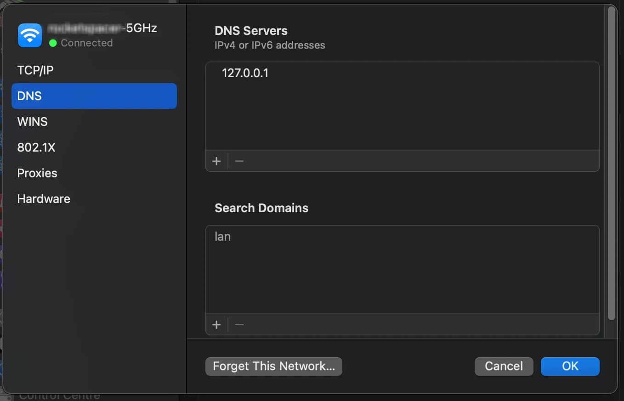
Task: Select the 127.0.0.1 DNS server entry
Action: click(x=245, y=73)
